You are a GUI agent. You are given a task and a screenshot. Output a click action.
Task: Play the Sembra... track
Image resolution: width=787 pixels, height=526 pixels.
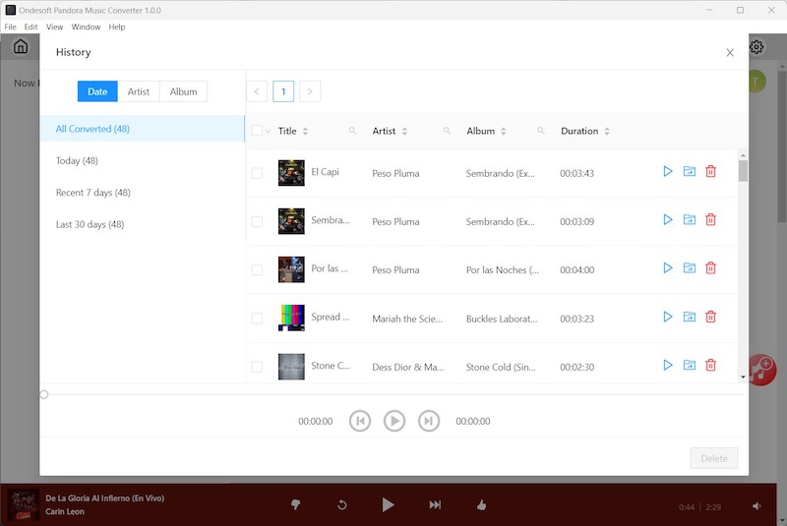point(668,219)
